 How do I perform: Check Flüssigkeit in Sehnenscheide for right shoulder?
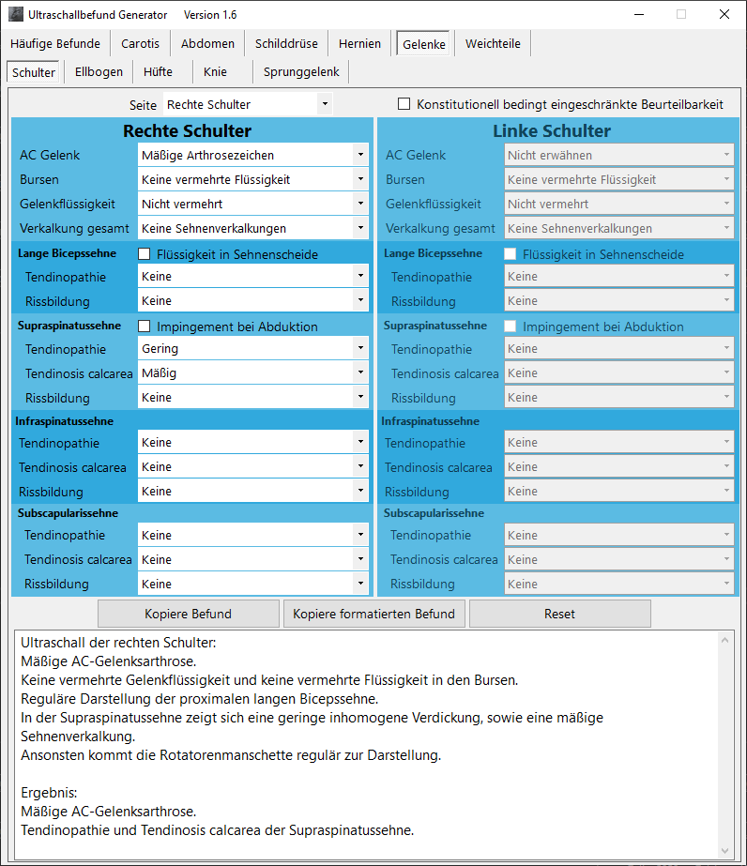(145, 253)
